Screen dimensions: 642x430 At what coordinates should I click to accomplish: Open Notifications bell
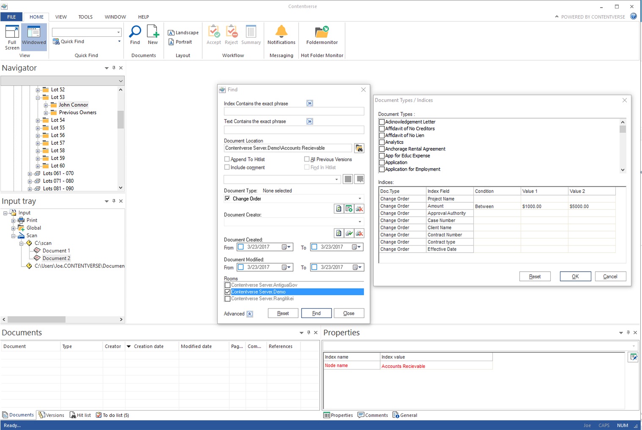coord(281,35)
